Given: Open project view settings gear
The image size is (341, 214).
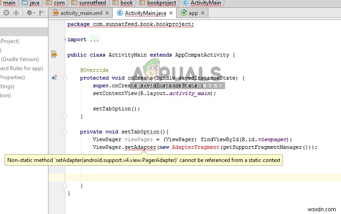Looking at the screenshot, I should tap(30, 13).
